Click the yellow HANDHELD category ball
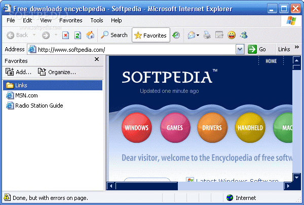 pyautogui.click(x=250, y=128)
